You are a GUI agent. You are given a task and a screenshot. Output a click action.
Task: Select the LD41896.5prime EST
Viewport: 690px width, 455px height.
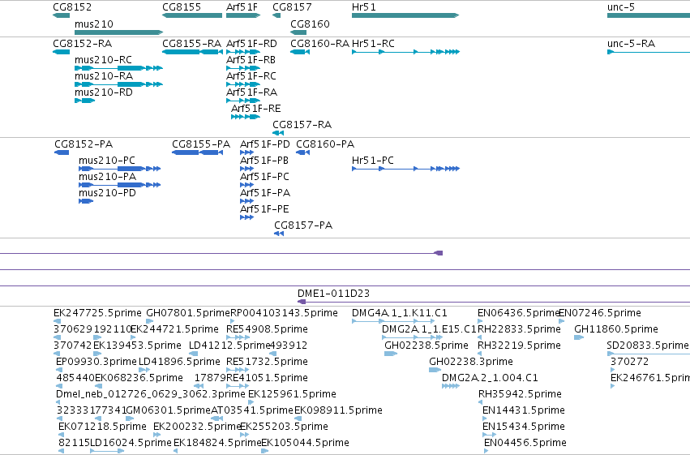pos(144,370)
